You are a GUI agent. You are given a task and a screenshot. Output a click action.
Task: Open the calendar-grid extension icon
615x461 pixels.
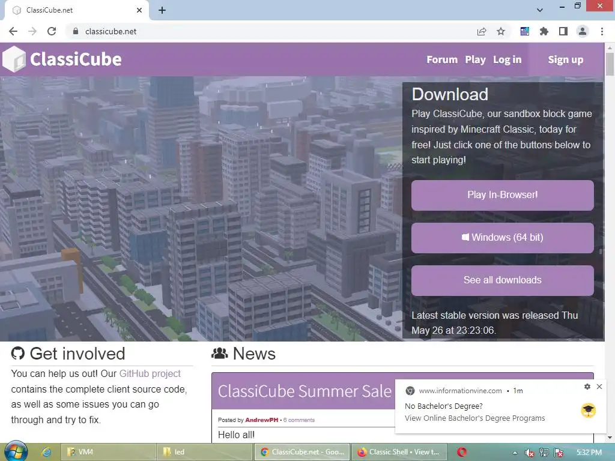click(x=524, y=31)
